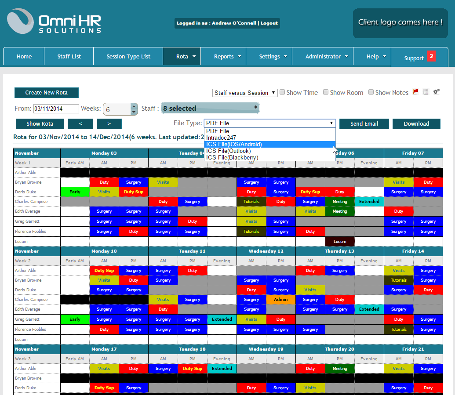Enable the Show Room checkbox

click(326, 92)
